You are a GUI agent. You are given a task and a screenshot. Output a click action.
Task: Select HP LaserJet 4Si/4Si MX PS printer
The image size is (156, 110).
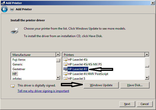(85, 64)
